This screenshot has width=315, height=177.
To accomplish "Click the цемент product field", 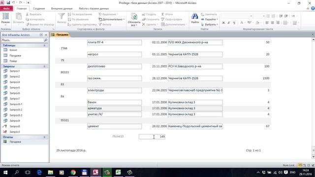I will tap(114, 126).
